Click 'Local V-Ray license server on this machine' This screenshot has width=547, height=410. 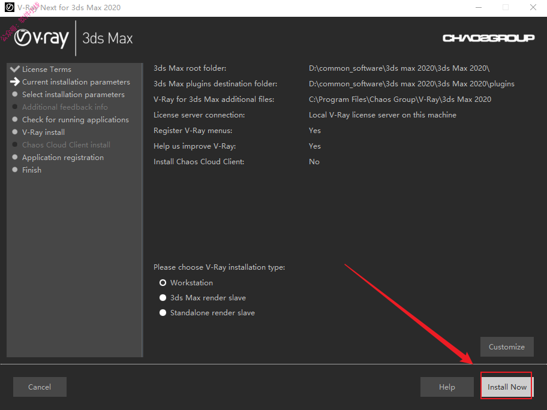382,115
